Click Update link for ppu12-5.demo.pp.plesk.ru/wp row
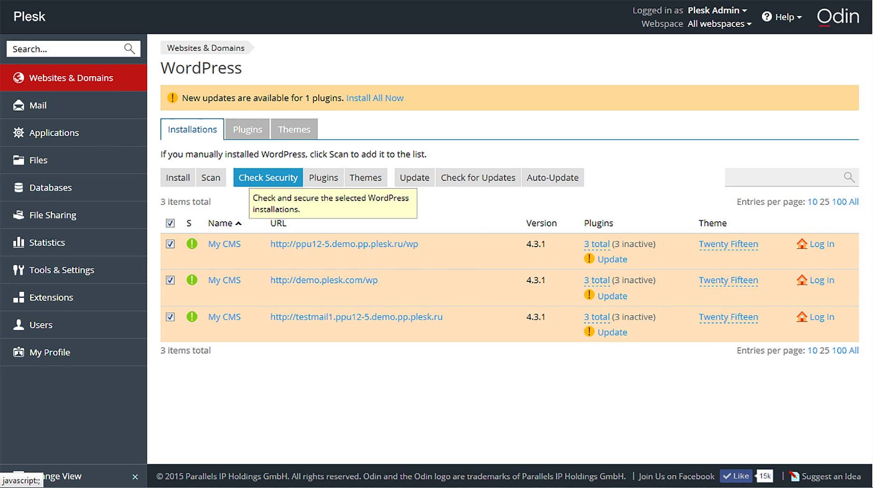Screen dimensions: 873x488 click(612, 259)
